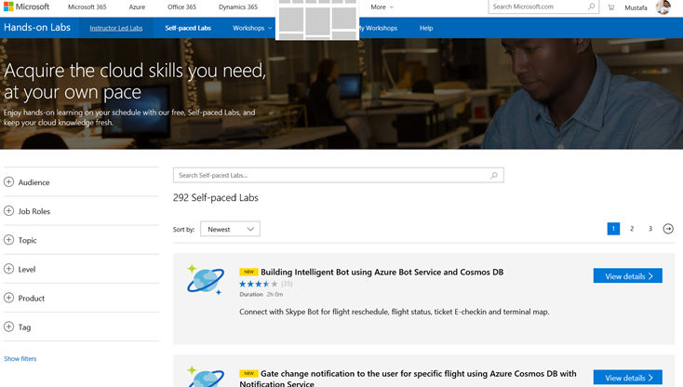Screen dimensions: 683x387
Task: Go to page 3
Action: (650, 229)
